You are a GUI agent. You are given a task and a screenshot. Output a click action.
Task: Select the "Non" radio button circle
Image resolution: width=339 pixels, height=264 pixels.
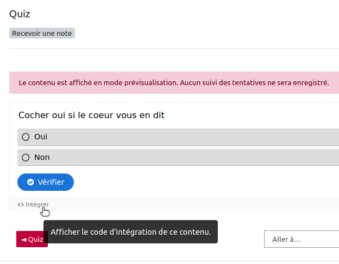point(26,158)
